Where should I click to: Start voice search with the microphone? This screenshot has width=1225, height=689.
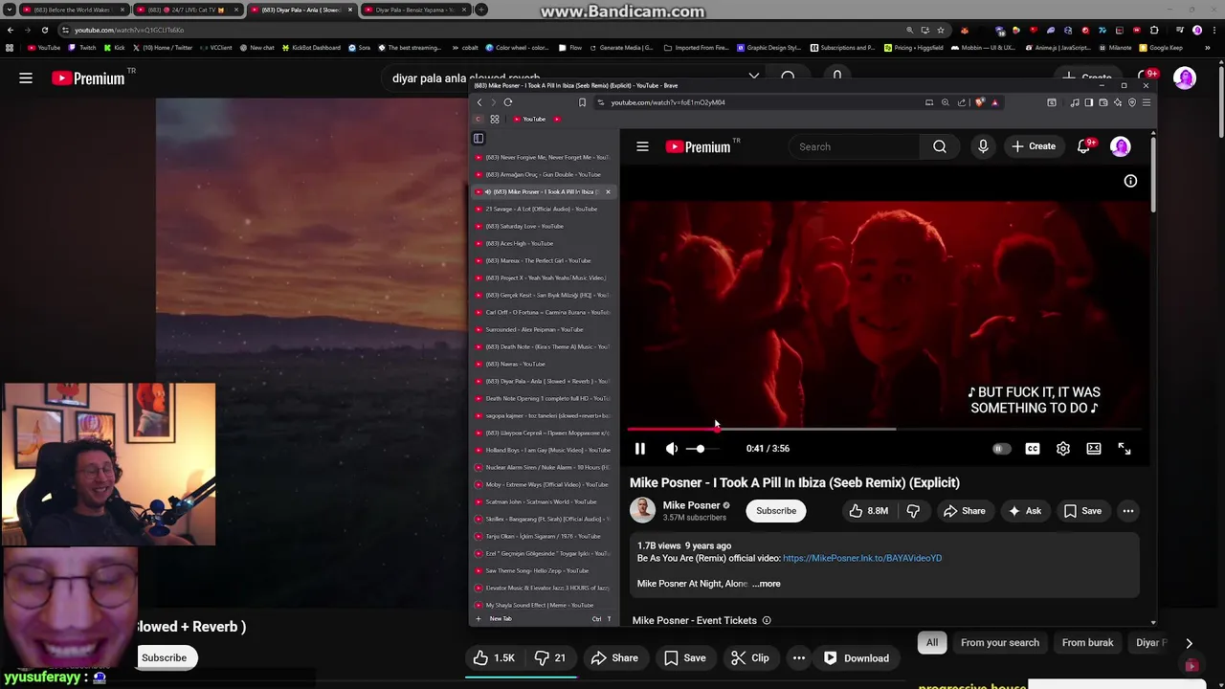point(983,146)
